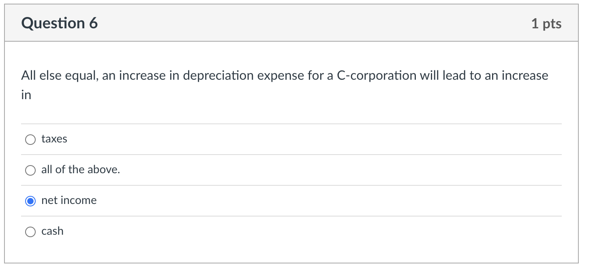595x276 pixels.
Task: Click the all of the above label
Action: click(x=80, y=170)
